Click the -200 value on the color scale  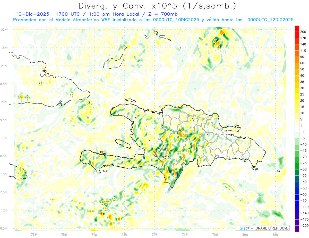(x=304, y=226)
